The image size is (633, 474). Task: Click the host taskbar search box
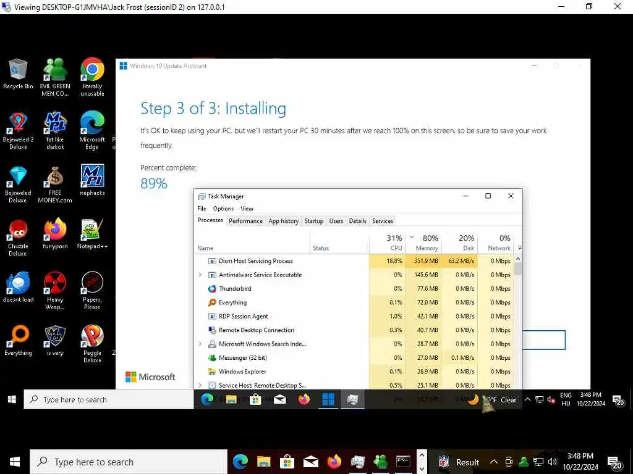point(129,462)
